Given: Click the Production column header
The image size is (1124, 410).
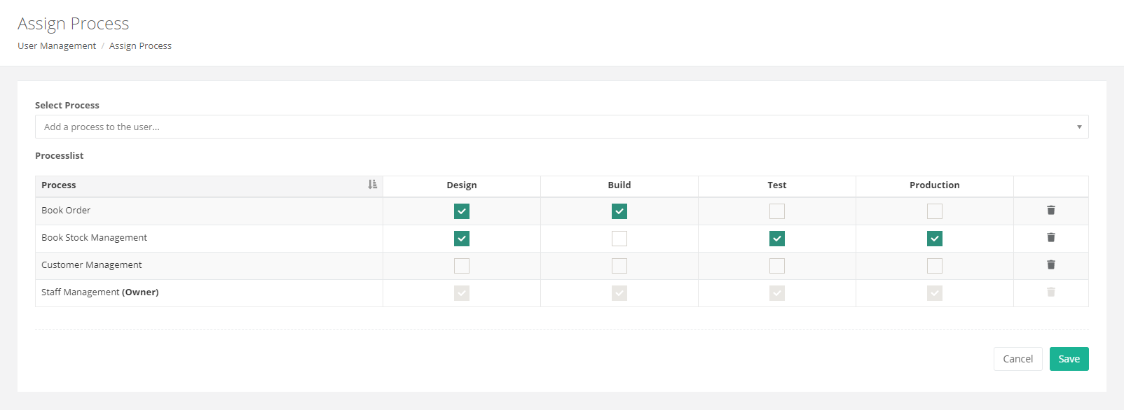Looking at the screenshot, I should 935,185.
